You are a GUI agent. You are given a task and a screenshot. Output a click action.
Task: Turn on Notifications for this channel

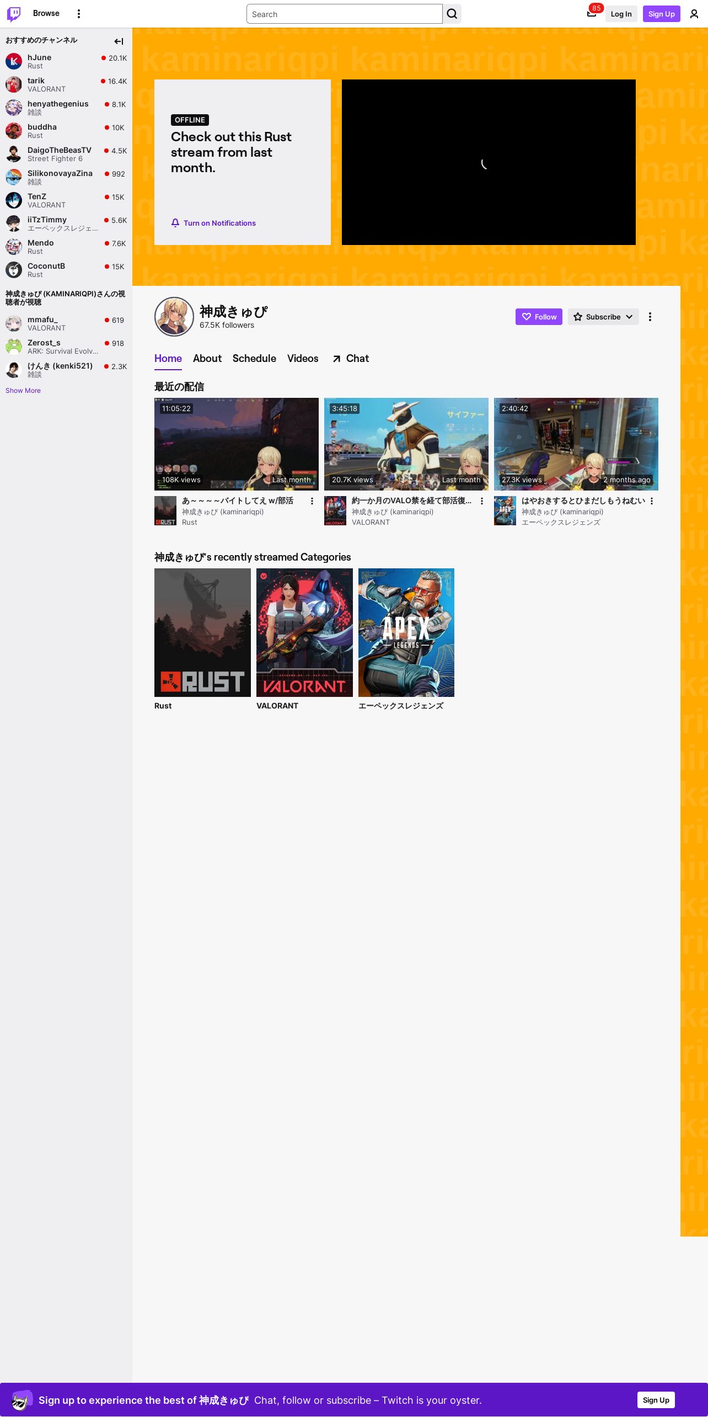tap(213, 223)
